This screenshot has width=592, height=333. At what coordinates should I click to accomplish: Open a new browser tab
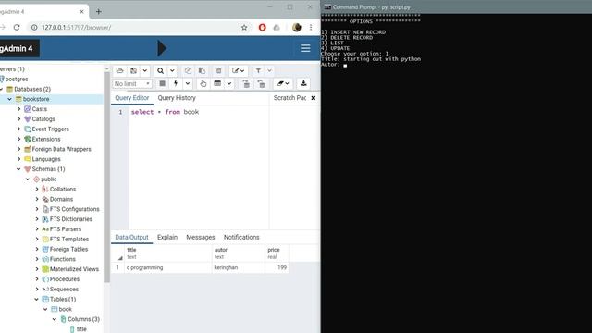click(x=99, y=11)
